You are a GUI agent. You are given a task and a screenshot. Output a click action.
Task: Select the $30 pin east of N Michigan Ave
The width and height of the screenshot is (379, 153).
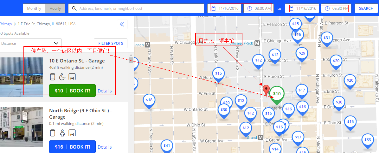pos(339,103)
